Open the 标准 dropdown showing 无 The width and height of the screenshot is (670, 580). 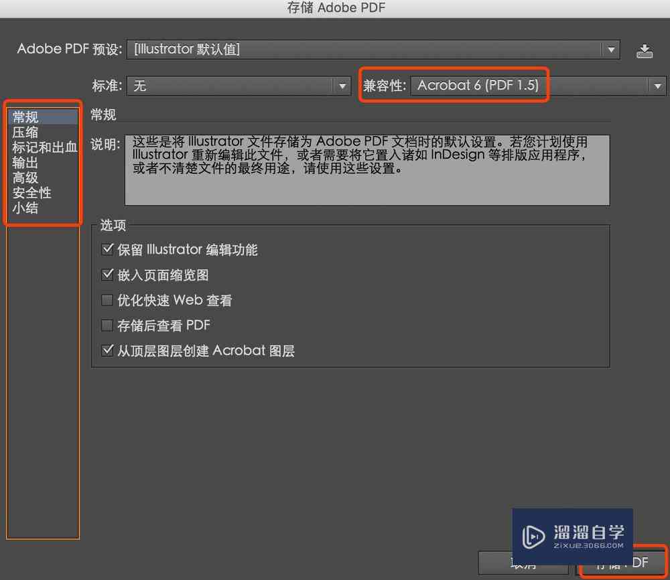239,86
